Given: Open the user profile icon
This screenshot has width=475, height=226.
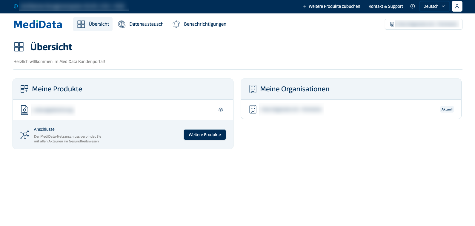Looking at the screenshot, I should pos(457,6).
